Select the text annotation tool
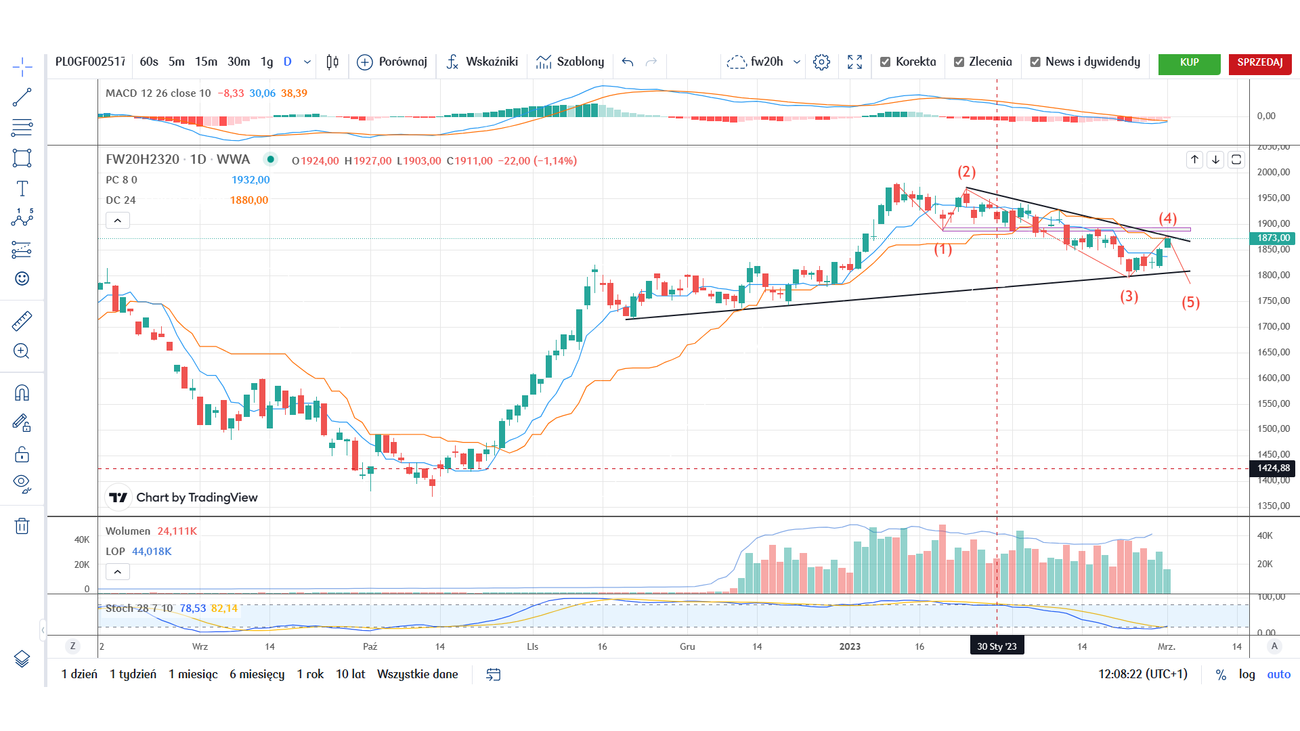This screenshot has height=731, width=1300. click(x=22, y=188)
